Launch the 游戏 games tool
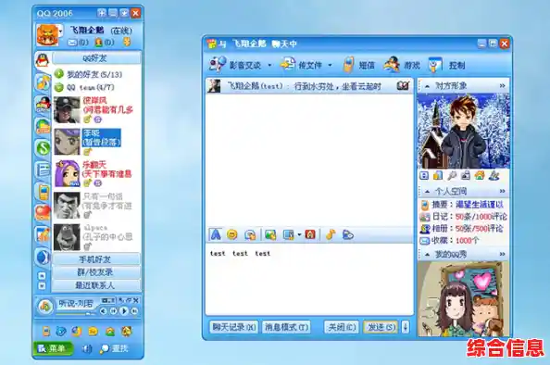Viewport: 550px width, 365px height. tap(402, 65)
